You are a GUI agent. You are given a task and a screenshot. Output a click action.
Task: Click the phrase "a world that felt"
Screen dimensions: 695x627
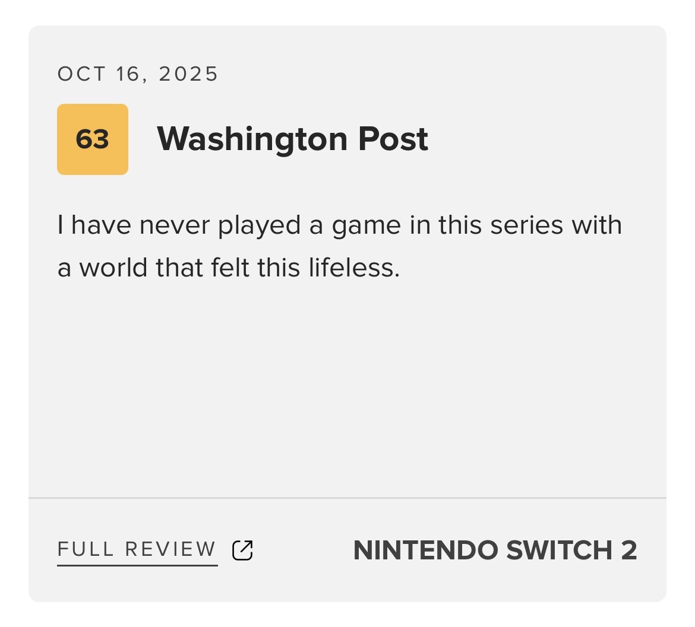point(154,268)
